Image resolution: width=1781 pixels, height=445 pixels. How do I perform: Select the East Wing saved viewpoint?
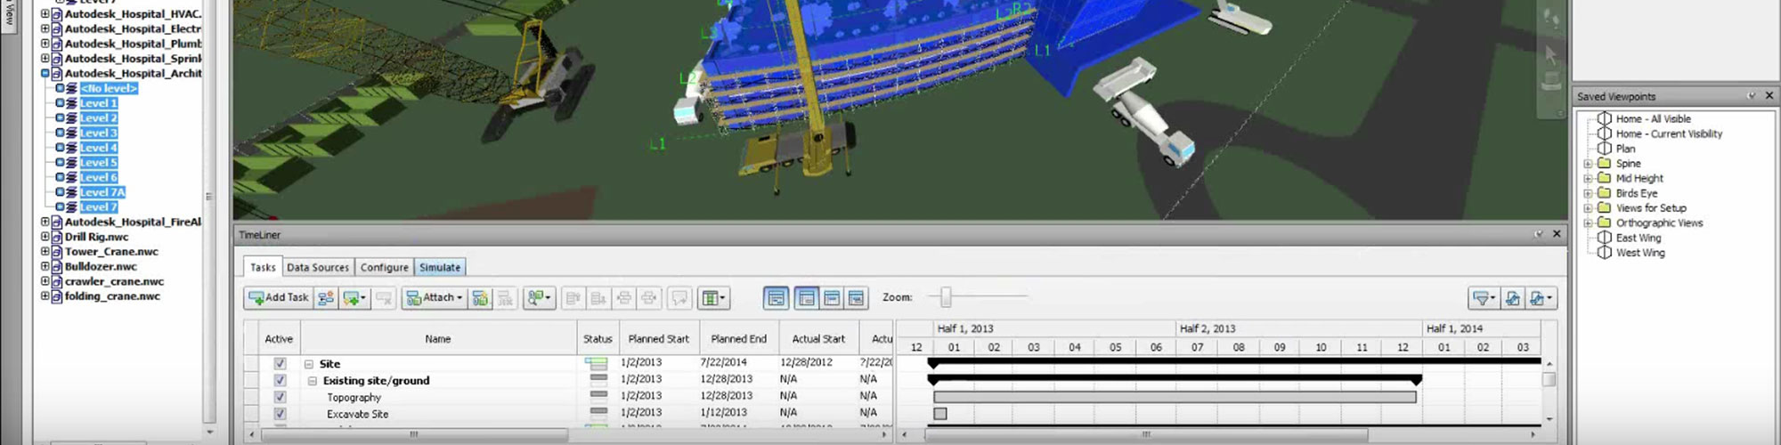pos(1638,238)
